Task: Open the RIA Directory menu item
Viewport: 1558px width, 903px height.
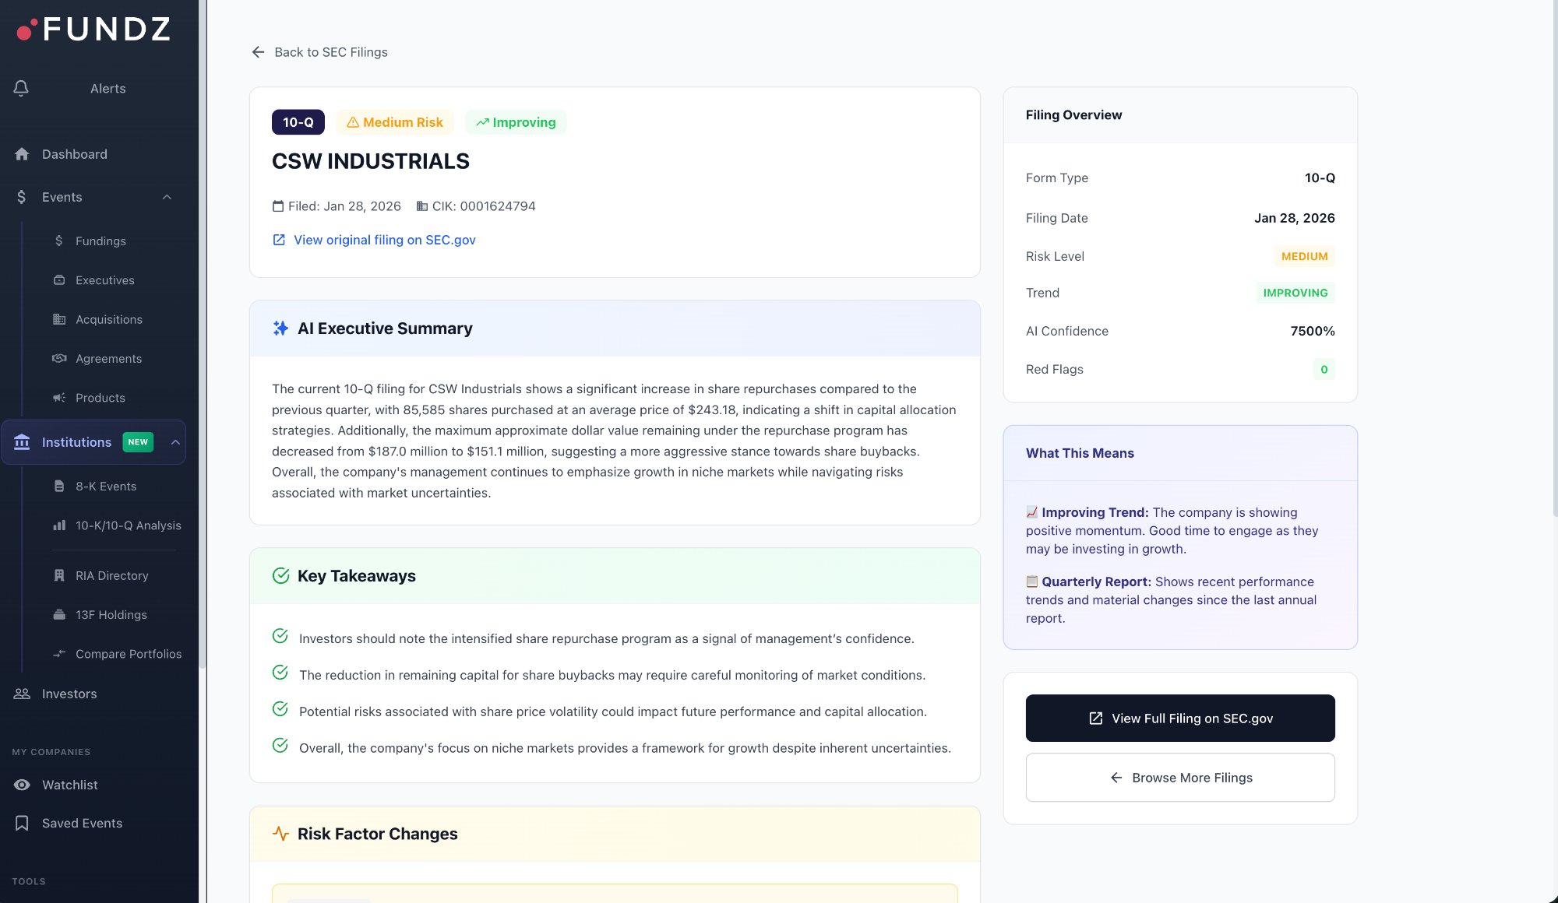Action: 111,575
